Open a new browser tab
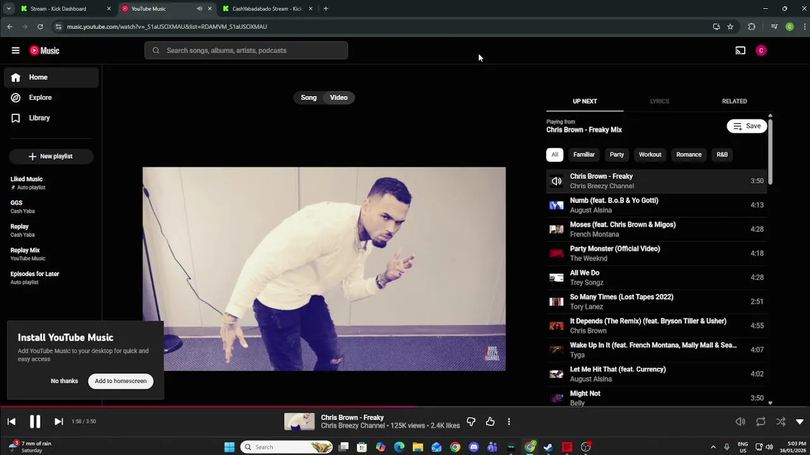This screenshot has width=810, height=455. (x=326, y=9)
